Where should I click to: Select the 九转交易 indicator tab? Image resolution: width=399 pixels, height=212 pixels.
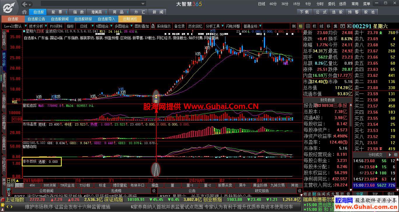[x=277, y=185]
